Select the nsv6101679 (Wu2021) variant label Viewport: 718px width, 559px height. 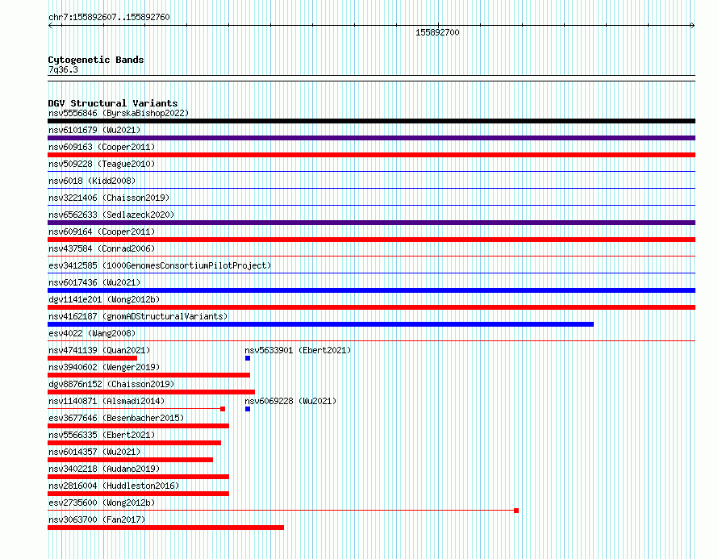click(94, 130)
